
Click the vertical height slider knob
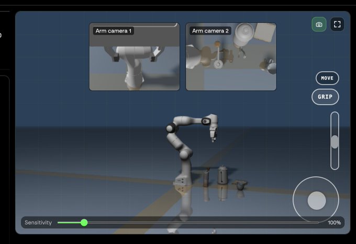(335, 142)
